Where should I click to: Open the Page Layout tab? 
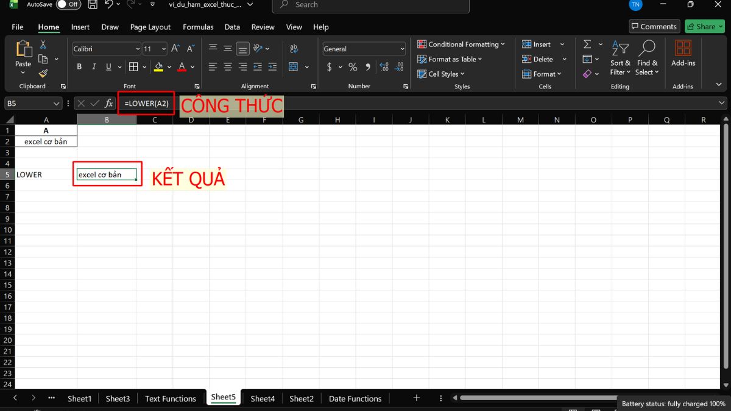tap(150, 27)
